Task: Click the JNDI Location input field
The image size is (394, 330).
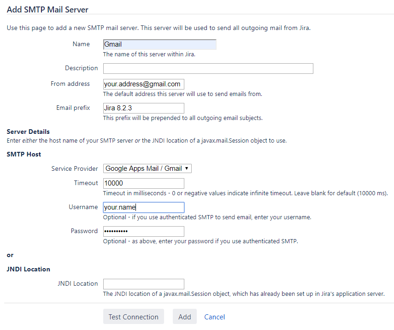Action: click(x=144, y=284)
